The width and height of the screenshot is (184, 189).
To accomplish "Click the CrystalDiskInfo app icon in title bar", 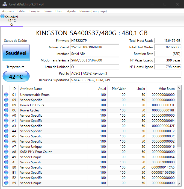I will [5, 4].
